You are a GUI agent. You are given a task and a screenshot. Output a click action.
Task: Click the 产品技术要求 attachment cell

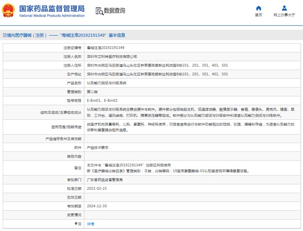98,148
